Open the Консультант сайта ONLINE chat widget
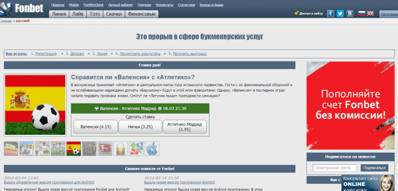 click(368, 183)
